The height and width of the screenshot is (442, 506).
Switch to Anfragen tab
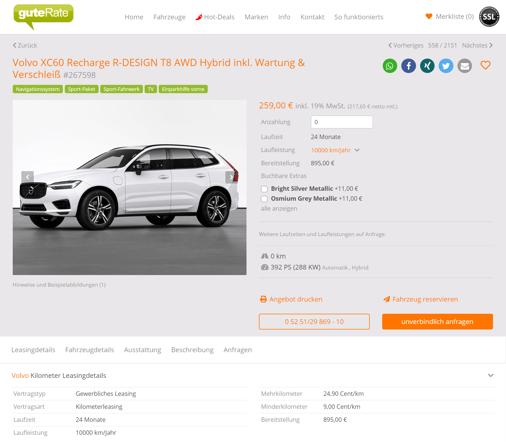pyautogui.click(x=238, y=350)
